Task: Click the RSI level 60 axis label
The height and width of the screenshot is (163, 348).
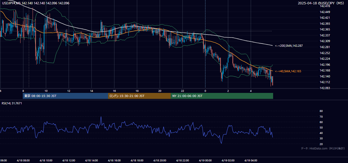Action: tap(321, 122)
